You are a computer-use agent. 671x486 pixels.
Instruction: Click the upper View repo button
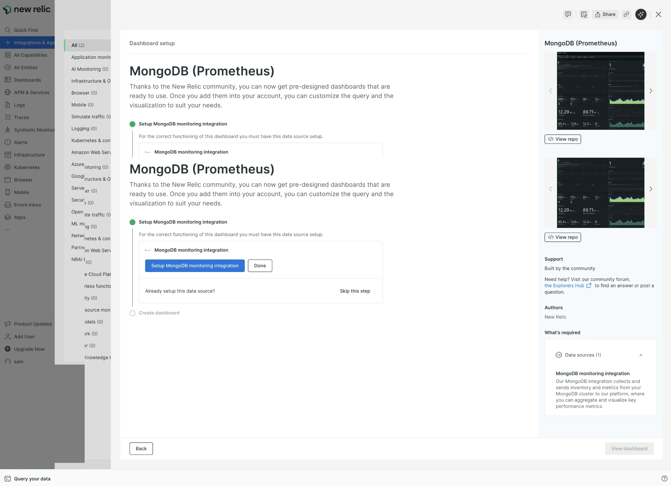[563, 139]
